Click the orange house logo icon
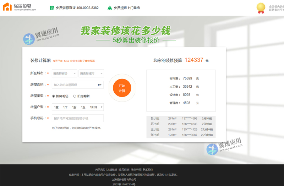This screenshot has width=284, height=186. pos(7,6)
